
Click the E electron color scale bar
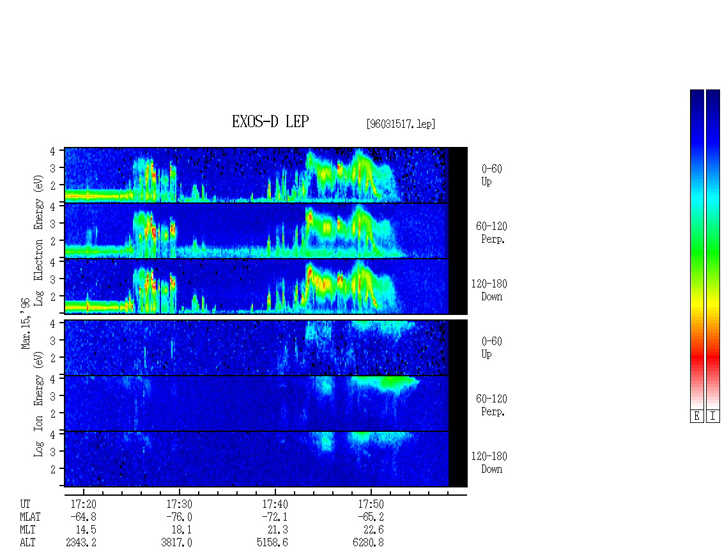696,249
